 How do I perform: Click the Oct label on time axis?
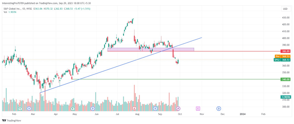click(x=180, y=114)
